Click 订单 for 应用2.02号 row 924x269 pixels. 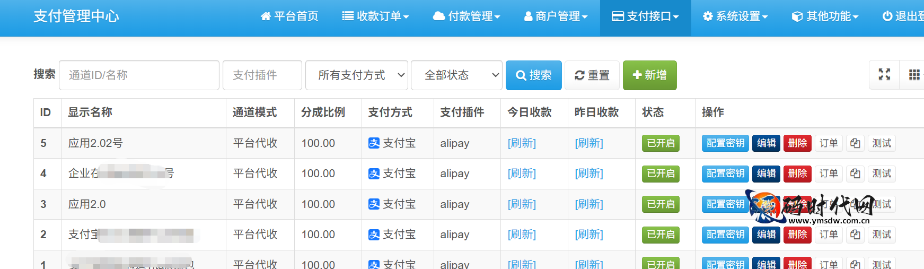(829, 143)
